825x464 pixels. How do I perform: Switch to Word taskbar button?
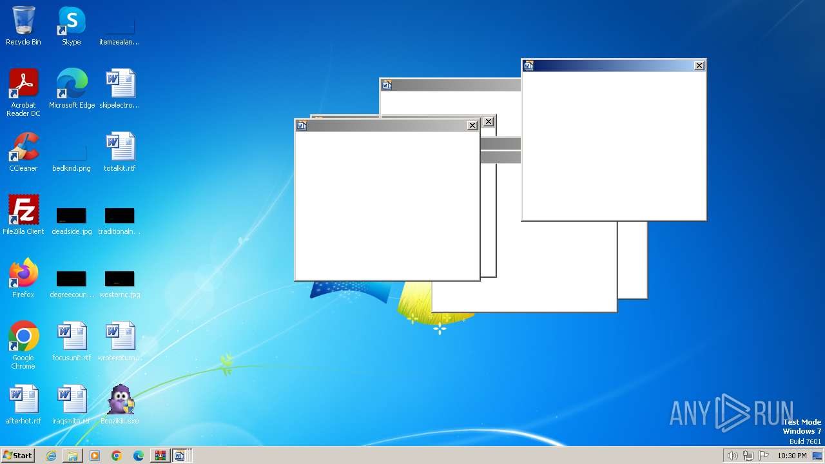coord(181,456)
